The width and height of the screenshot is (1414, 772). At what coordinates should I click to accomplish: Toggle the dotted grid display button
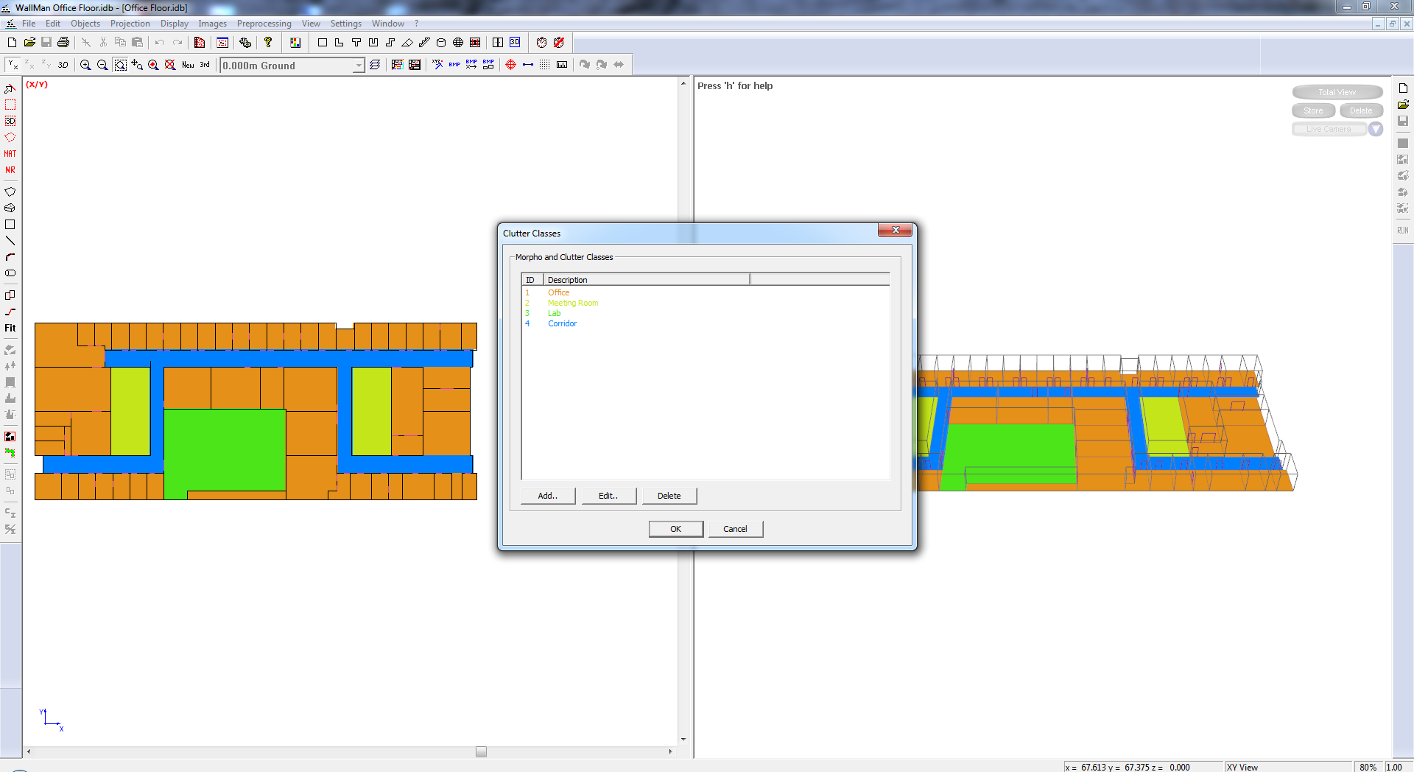point(544,66)
